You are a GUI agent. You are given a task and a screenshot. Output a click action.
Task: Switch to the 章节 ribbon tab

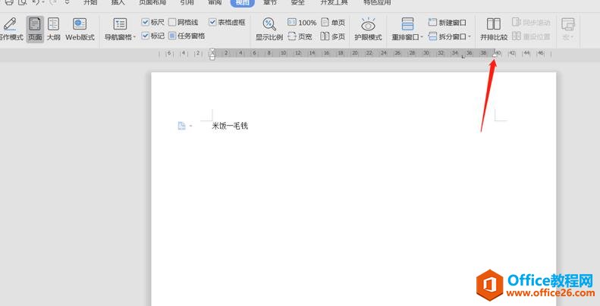270,2
